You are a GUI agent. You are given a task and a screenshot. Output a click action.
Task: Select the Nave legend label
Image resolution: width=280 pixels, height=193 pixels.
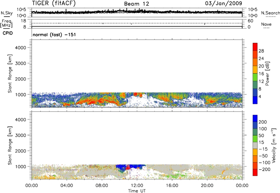tap(266, 24)
